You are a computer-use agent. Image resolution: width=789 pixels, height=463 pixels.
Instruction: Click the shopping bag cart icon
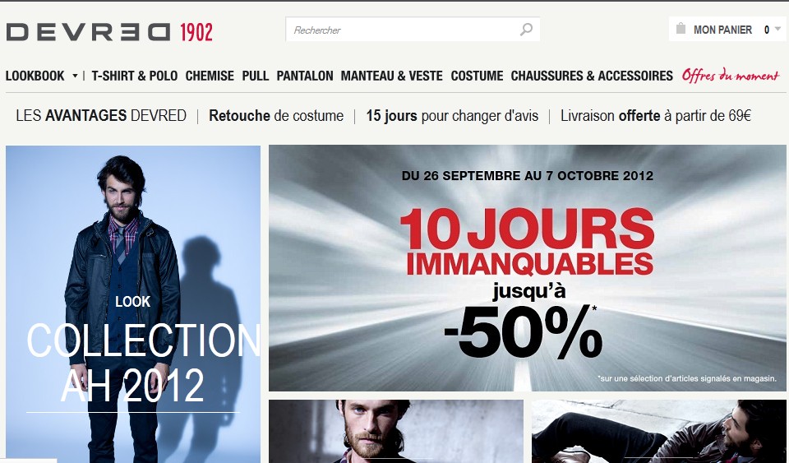[x=681, y=28]
